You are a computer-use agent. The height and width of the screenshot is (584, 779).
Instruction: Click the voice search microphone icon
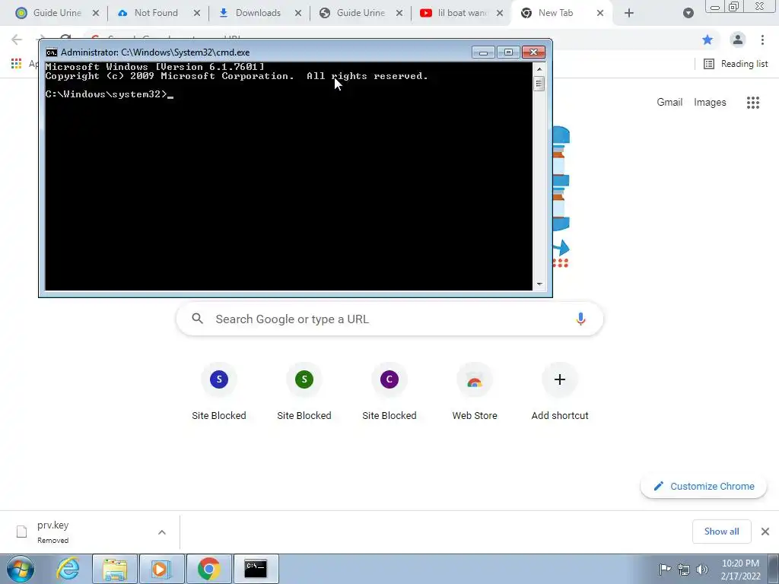pyautogui.click(x=580, y=319)
